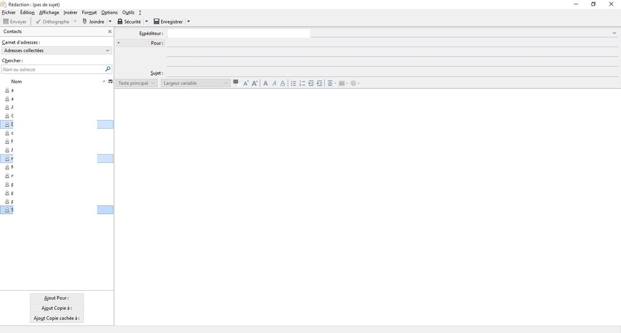The height and width of the screenshot is (333, 621).
Task: Open the Sécurité dropdown arrow
Action: tap(146, 22)
